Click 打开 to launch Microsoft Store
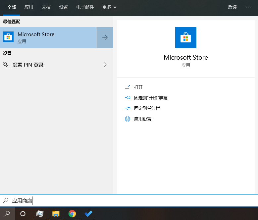This screenshot has height=220, width=258. point(138,87)
